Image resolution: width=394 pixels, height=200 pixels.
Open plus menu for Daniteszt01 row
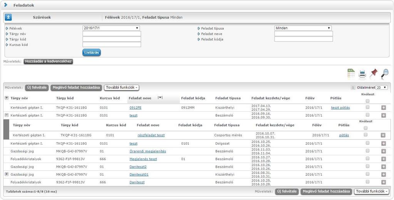[x=384, y=175]
